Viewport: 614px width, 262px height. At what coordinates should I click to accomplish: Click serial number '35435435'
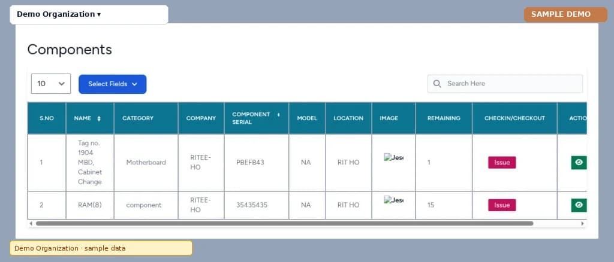click(x=252, y=205)
